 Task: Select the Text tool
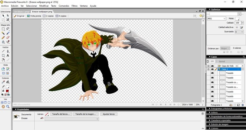point(8,55)
